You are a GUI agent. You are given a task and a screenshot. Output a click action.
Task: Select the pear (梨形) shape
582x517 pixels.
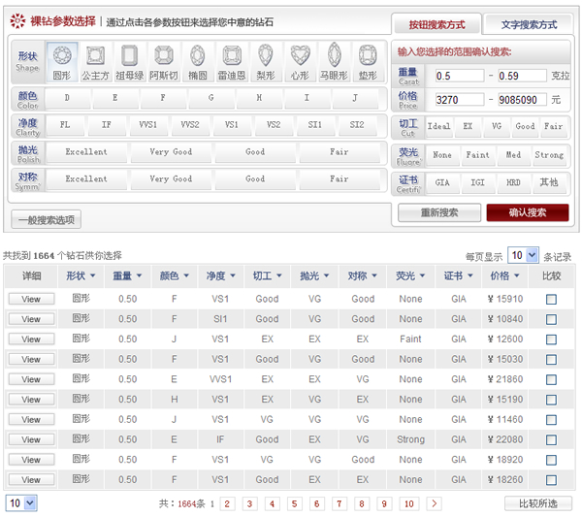click(x=266, y=62)
